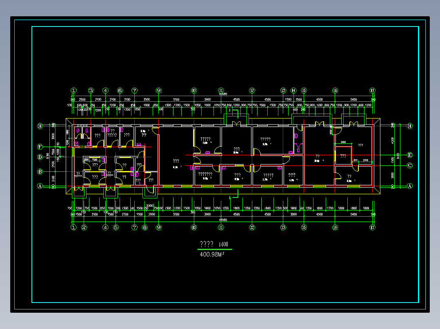Click the scale text 1:100
This screenshot has width=440, height=329.
tap(223, 244)
